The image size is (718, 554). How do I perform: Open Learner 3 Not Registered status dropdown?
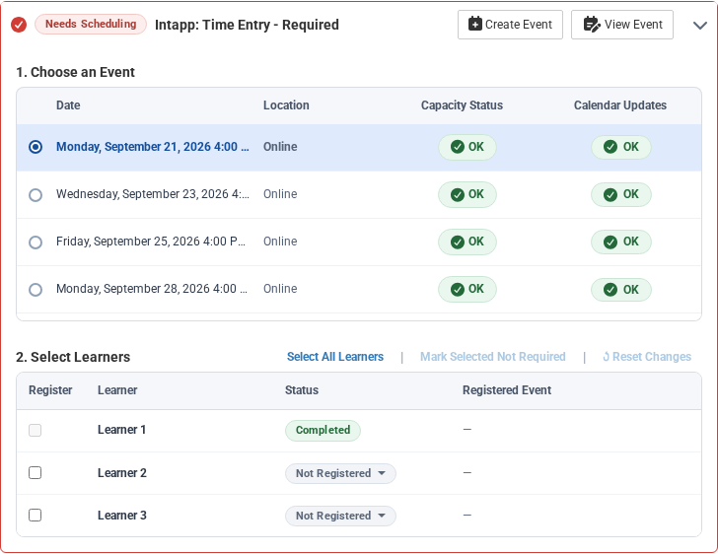click(x=340, y=516)
